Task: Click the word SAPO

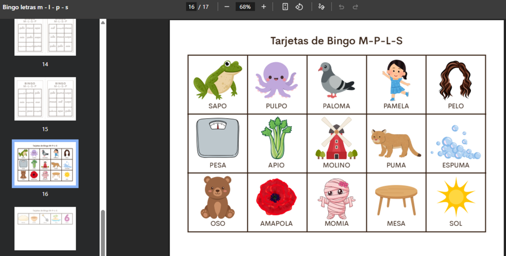Action: pyautogui.click(x=217, y=106)
